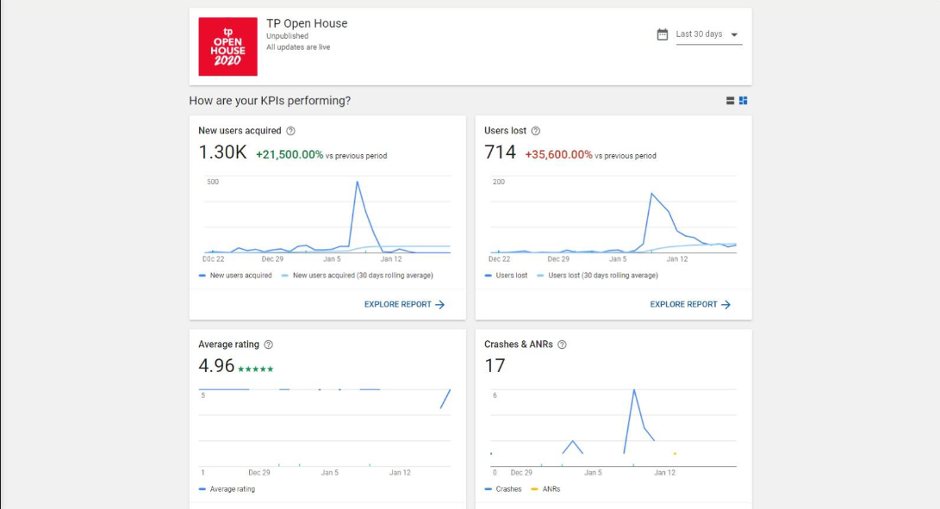Open help icon for New users acquired
The width and height of the screenshot is (940, 509).
tap(290, 131)
